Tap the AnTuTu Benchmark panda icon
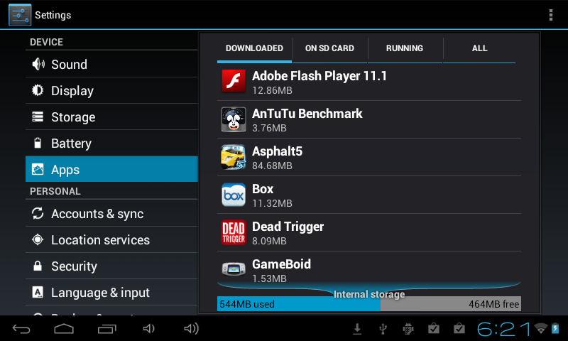 pyautogui.click(x=234, y=119)
